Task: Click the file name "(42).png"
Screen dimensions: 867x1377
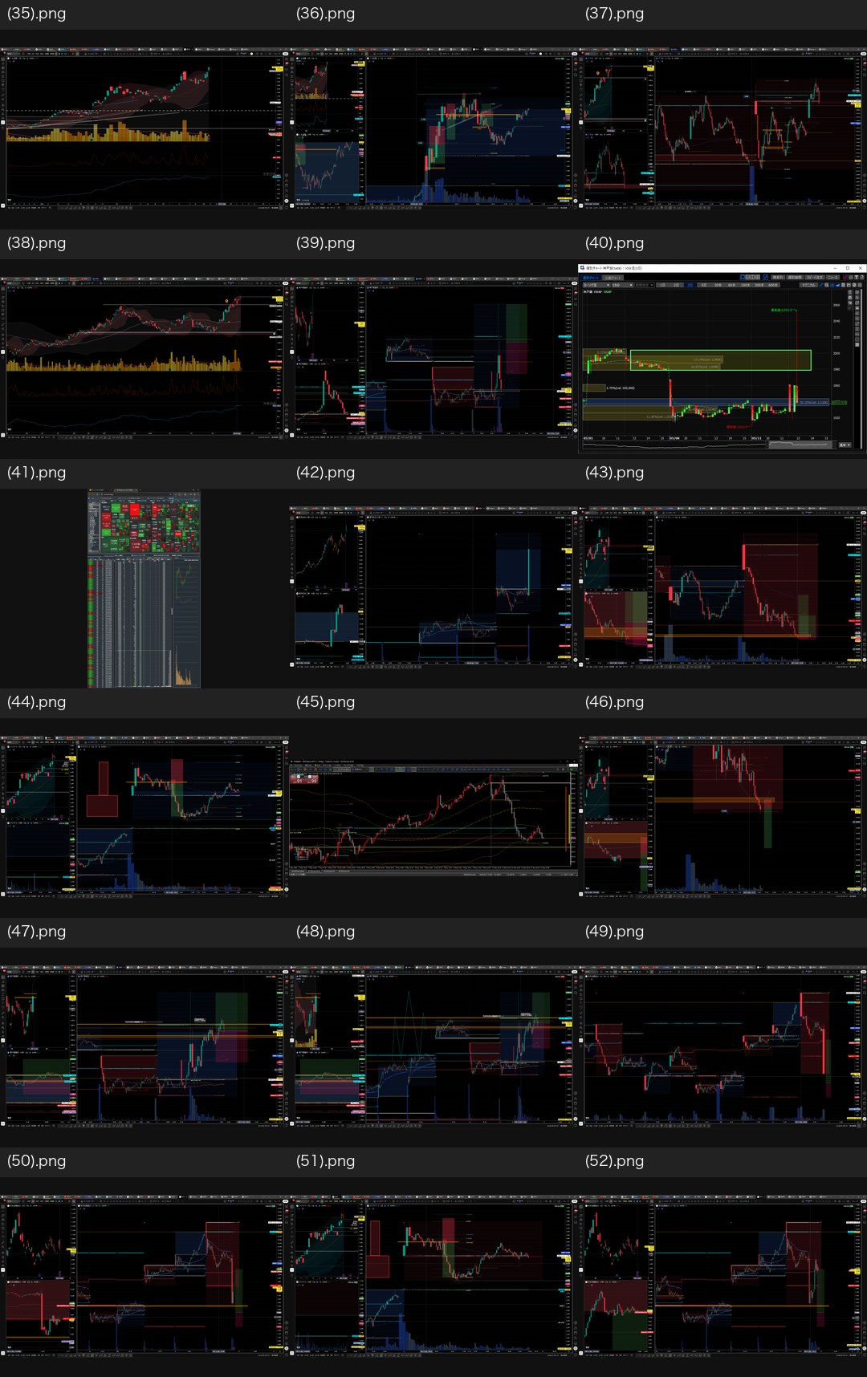Action: [x=326, y=473]
